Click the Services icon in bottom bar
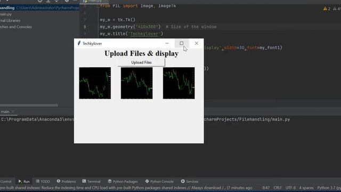The height and width of the screenshot is (192, 341). coord(183,181)
